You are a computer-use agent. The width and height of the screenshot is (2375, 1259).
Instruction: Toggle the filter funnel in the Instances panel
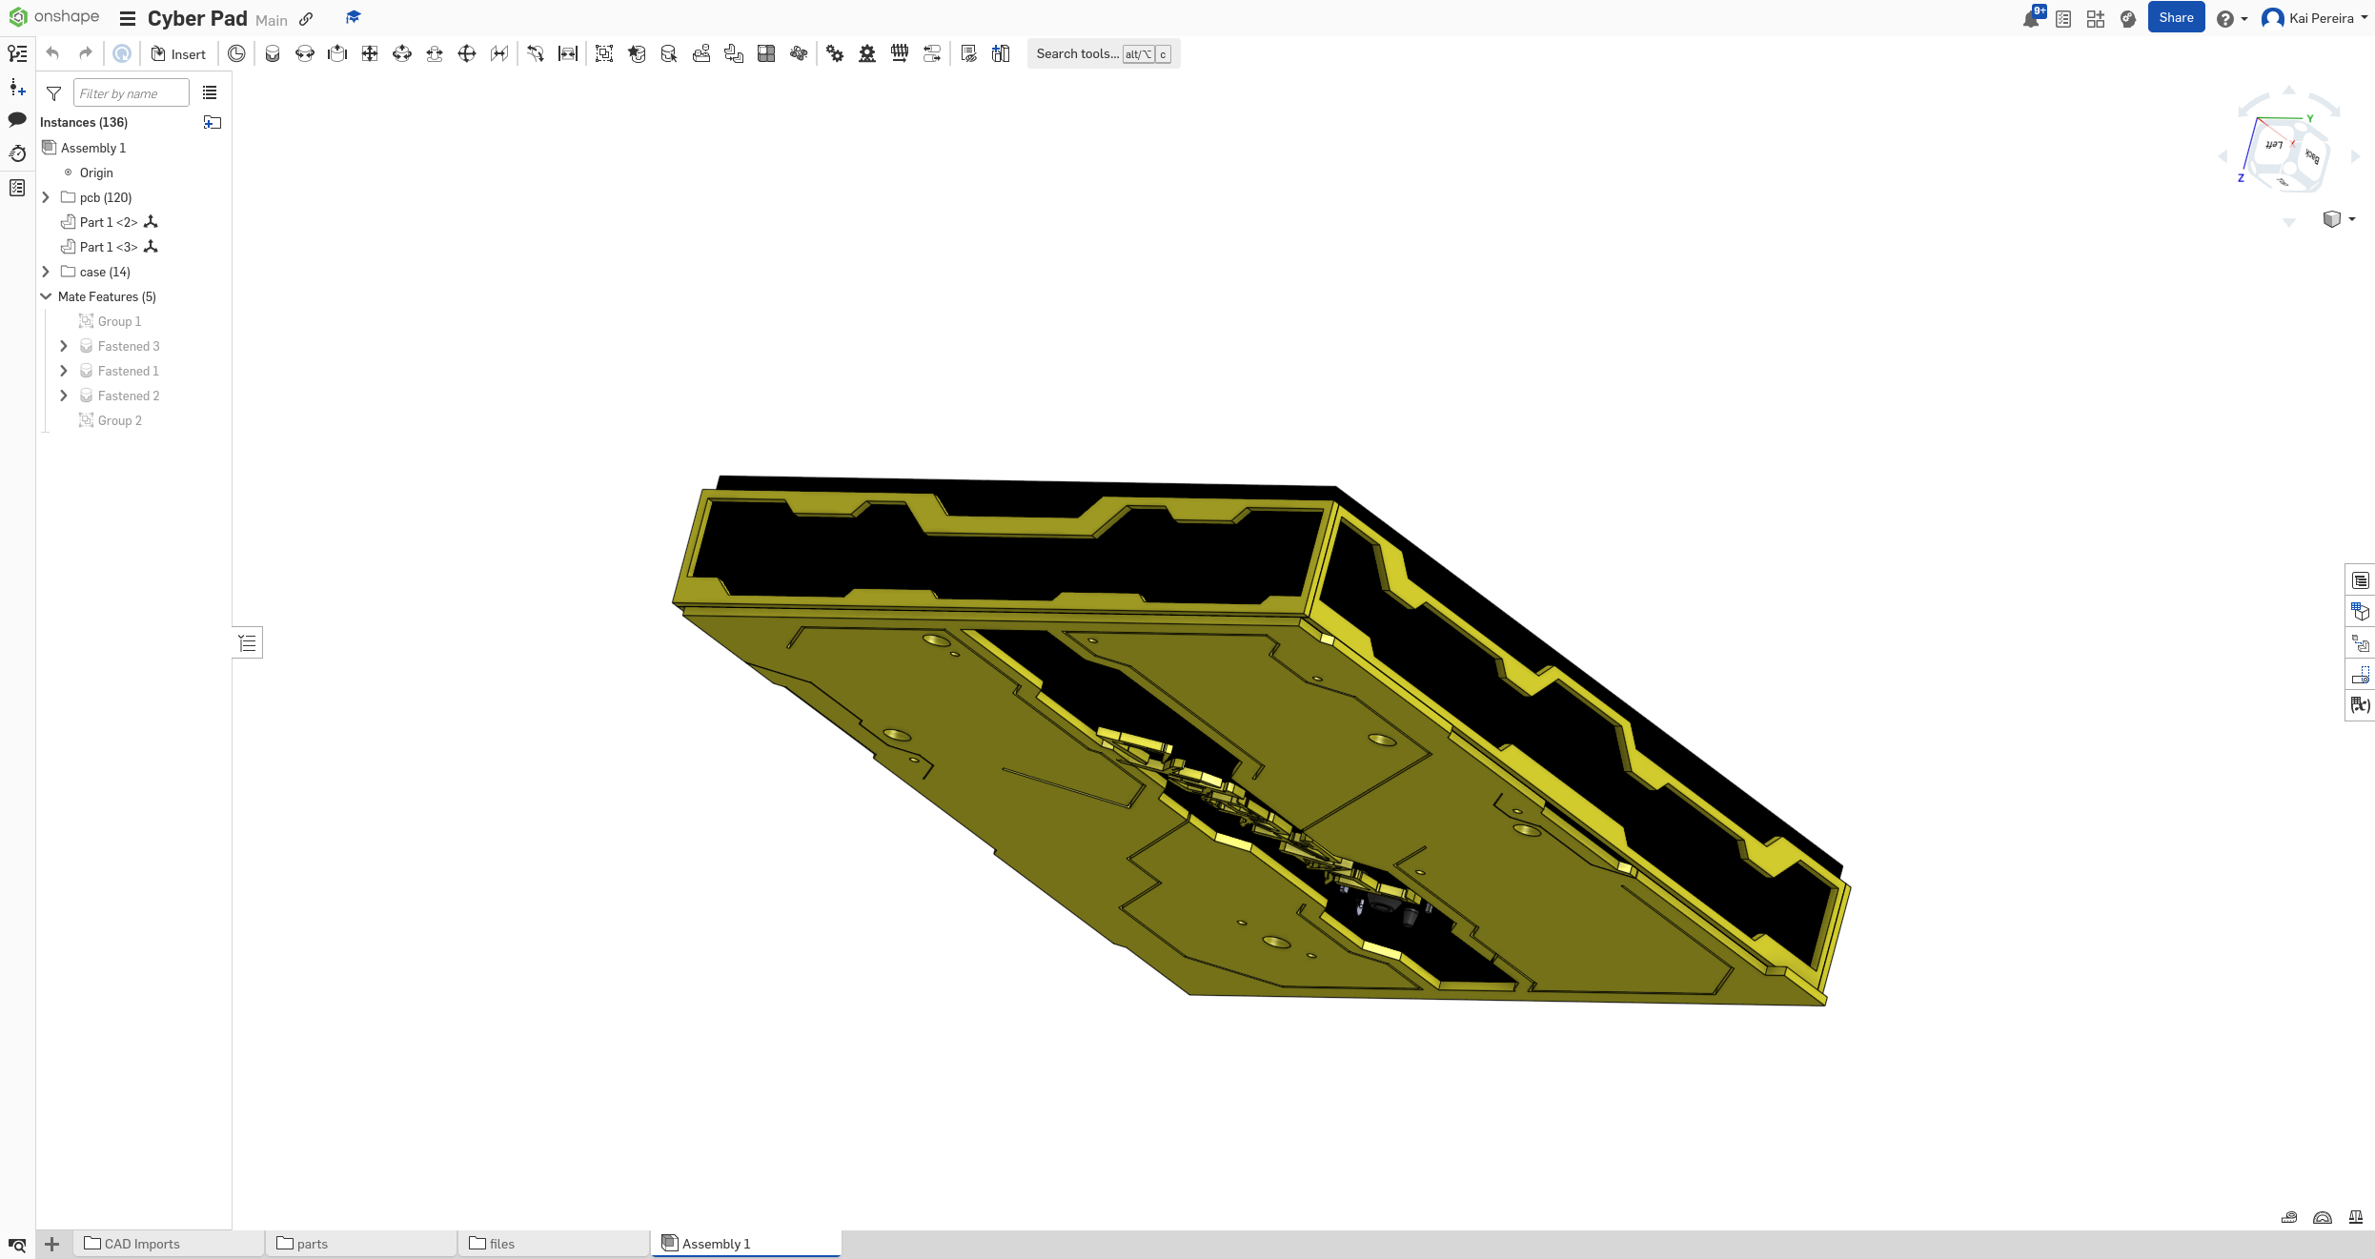[53, 92]
